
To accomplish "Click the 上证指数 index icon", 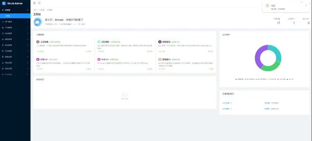I will pos(38,42).
